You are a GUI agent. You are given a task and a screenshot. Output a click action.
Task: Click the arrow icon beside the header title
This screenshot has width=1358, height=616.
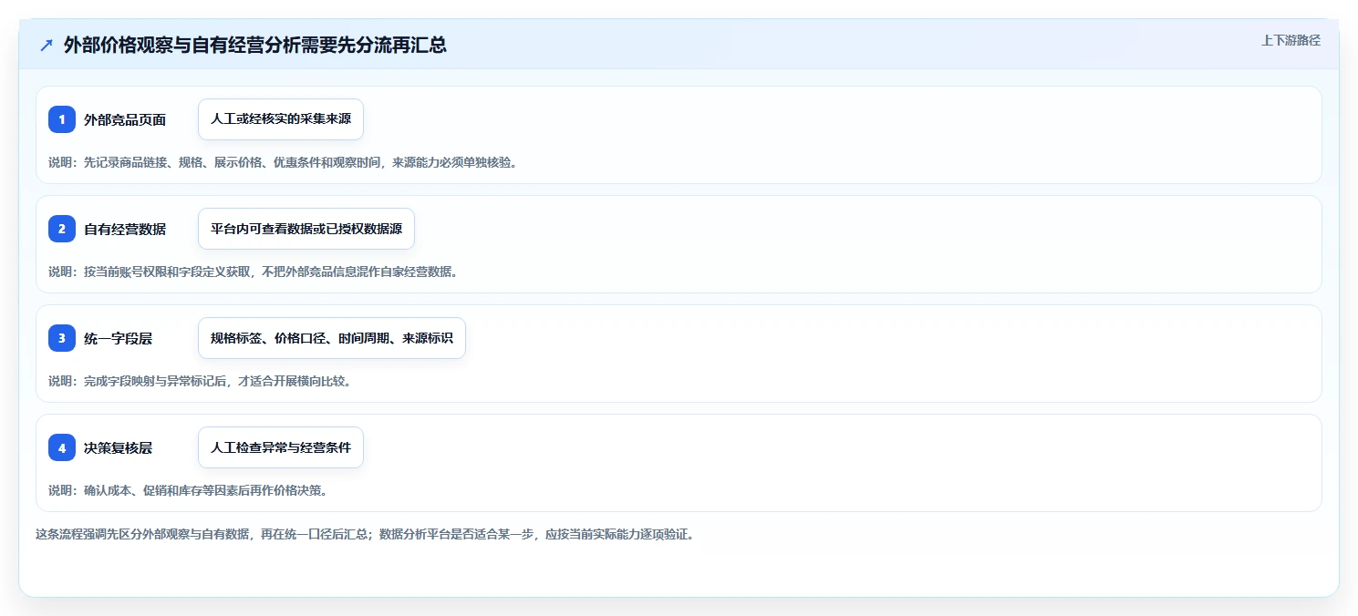click(x=47, y=46)
